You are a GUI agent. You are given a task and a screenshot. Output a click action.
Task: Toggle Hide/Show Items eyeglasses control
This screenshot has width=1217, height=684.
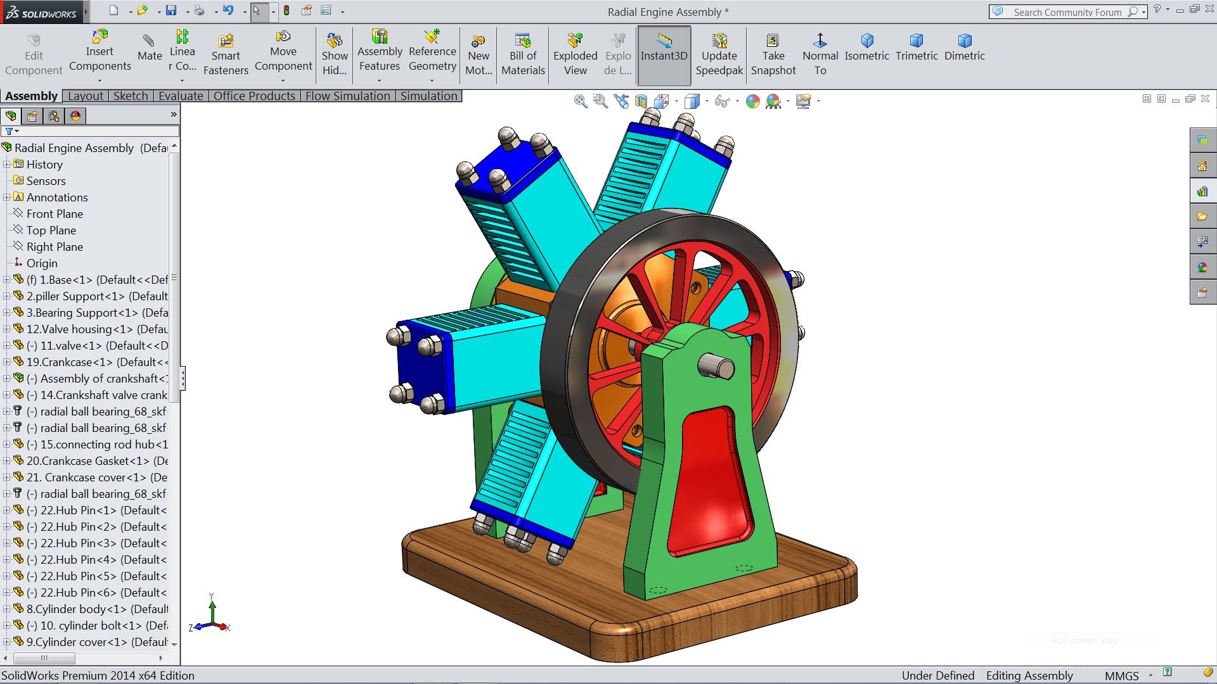721,101
